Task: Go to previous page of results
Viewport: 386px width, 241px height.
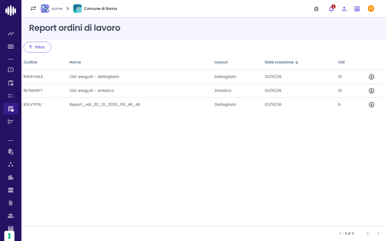Action: tap(368, 234)
